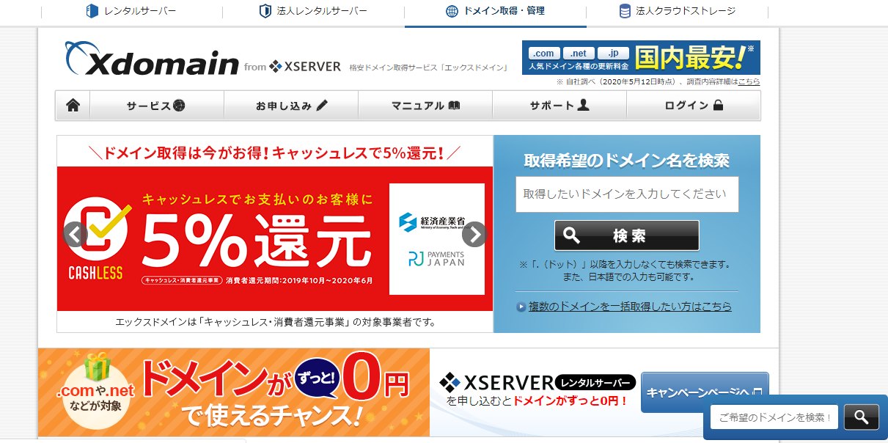Open the マニュアル menu

[425, 106]
